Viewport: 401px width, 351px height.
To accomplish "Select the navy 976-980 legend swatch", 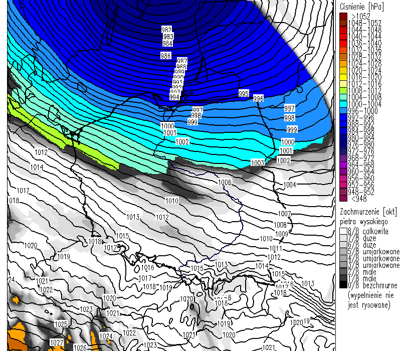I will pos(343,144).
